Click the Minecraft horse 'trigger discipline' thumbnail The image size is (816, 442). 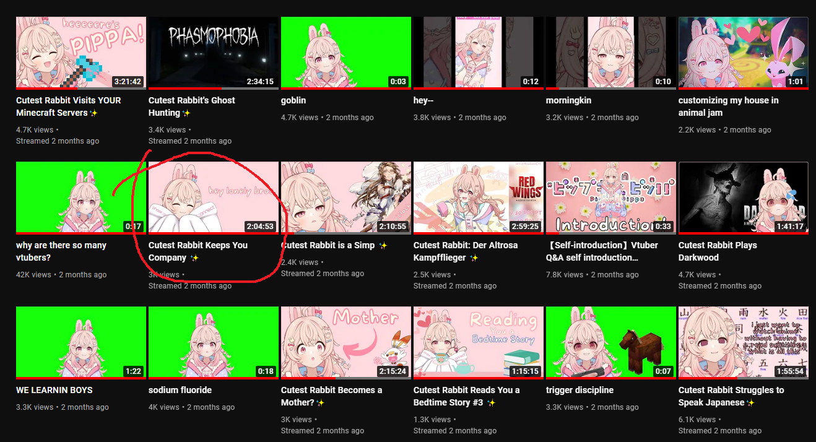point(611,343)
